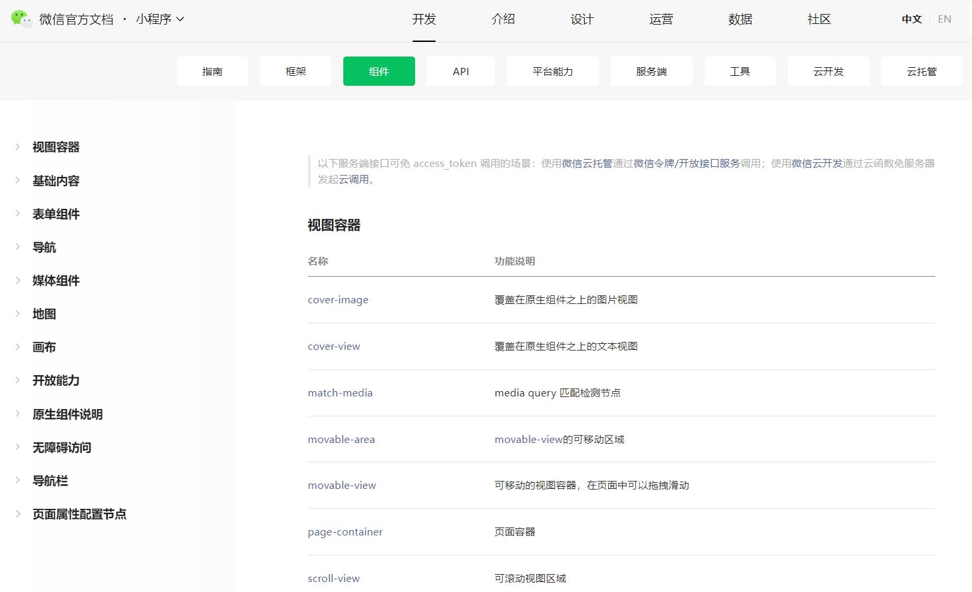Image resolution: width=972 pixels, height=592 pixels.
Task: Select the 云开发 sub-navigation button
Action: point(828,71)
